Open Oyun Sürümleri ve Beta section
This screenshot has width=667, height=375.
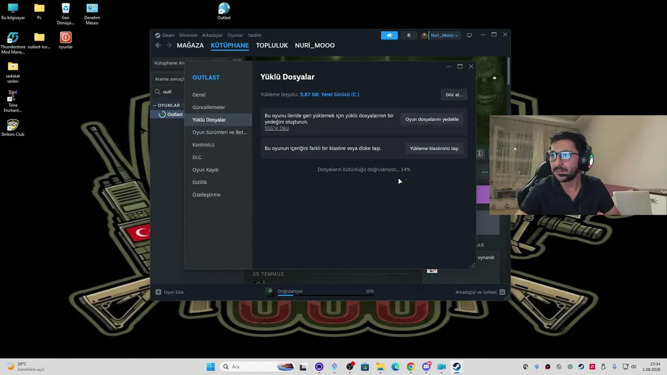(x=218, y=132)
